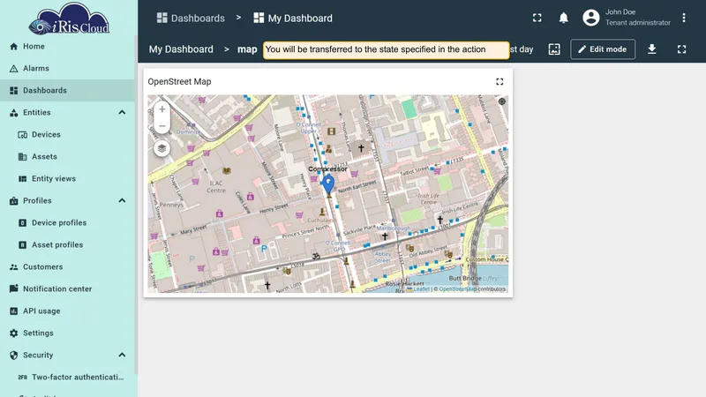This screenshot has height=397, width=706.
Task: Click the Security section header
Action: tap(68, 356)
